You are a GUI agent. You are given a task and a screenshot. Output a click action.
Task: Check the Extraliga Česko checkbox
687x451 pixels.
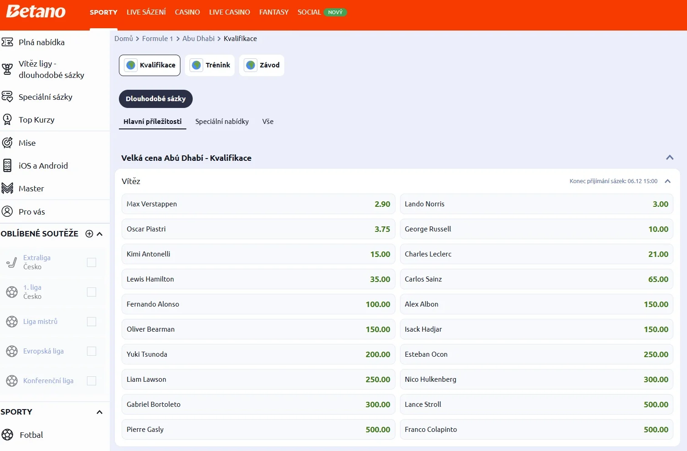coord(92,262)
